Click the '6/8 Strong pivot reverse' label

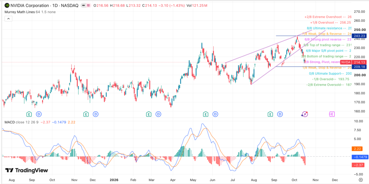pyautogui.click(x=328, y=39)
